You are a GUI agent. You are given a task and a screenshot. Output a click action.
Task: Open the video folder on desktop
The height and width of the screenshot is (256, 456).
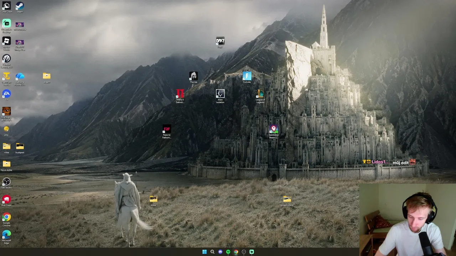pos(6,148)
